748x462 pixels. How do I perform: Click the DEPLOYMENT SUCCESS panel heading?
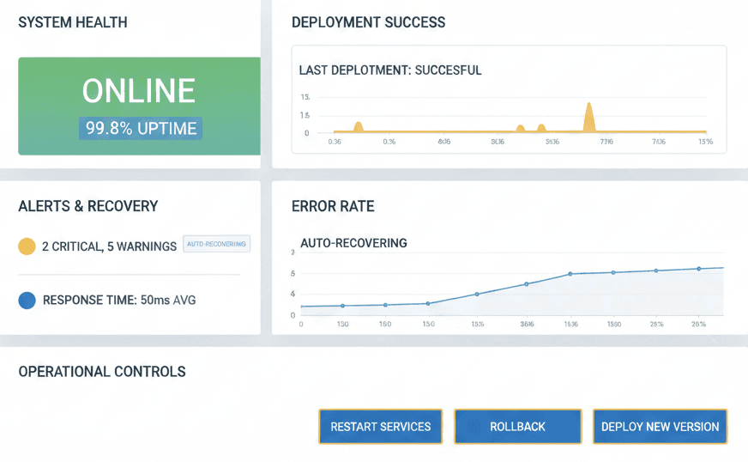pyautogui.click(x=368, y=22)
